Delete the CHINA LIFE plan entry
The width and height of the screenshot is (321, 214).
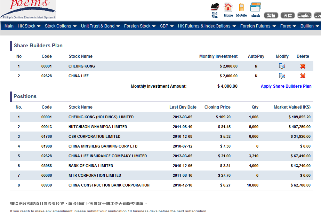pyautogui.click(x=303, y=76)
